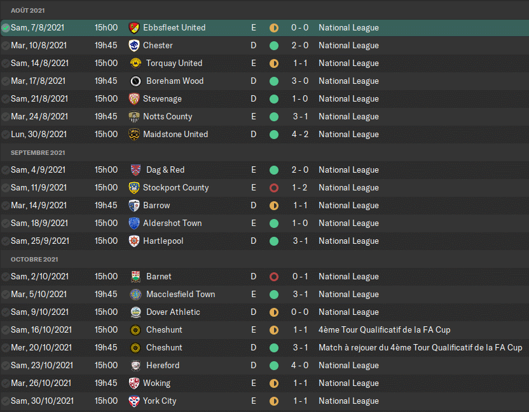Collapse the OCTOBRE 2021 month header
This screenshot has width=529, height=412.
click(x=34, y=260)
